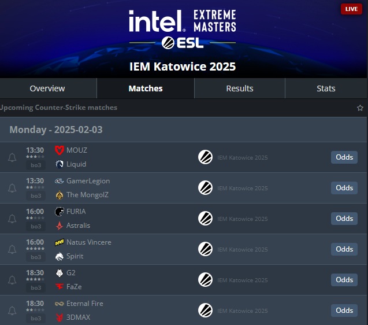Click the MOUZ team logo
Screen dimensions: 368x325
(60, 150)
